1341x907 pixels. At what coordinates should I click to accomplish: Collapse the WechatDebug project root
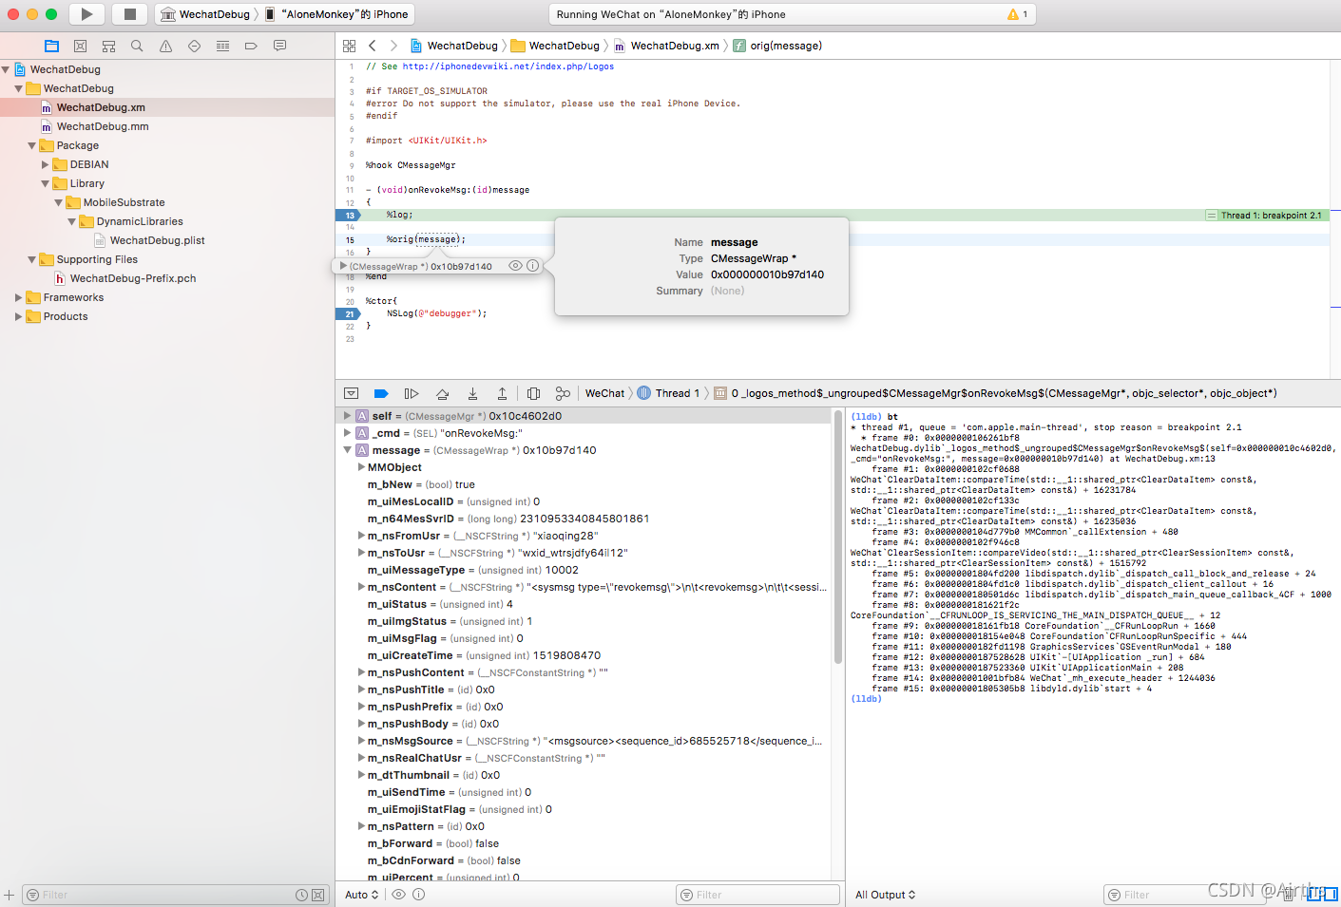[6, 69]
